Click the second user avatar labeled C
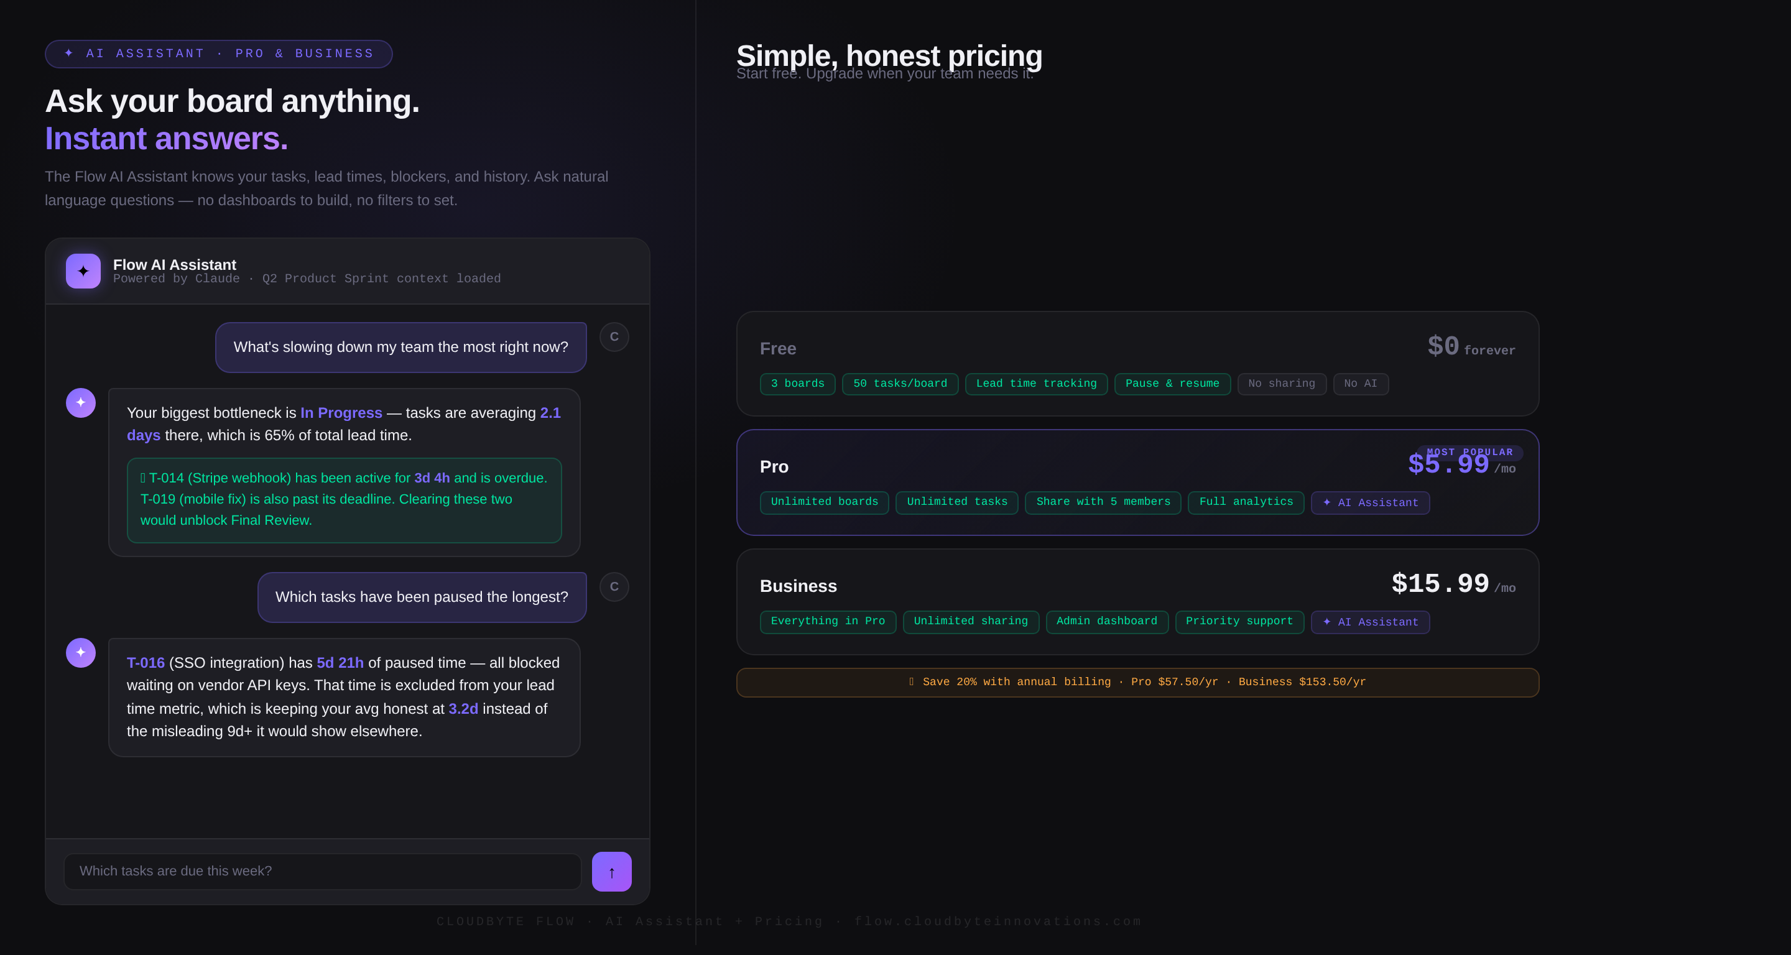This screenshot has width=1791, height=955. click(x=614, y=587)
